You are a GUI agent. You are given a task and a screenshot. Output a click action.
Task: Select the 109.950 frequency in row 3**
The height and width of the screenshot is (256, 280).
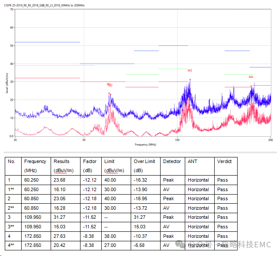pyautogui.click(x=33, y=227)
